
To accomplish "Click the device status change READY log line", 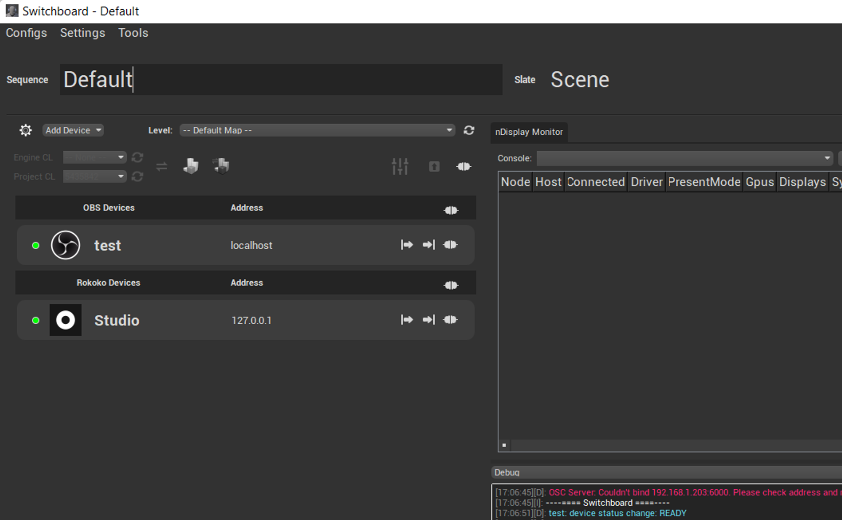I will [x=591, y=513].
